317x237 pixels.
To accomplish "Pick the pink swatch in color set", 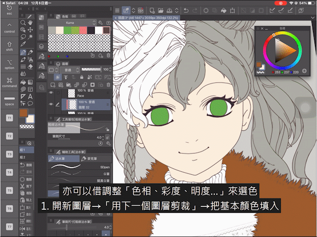I will pyautogui.click(x=83, y=30).
